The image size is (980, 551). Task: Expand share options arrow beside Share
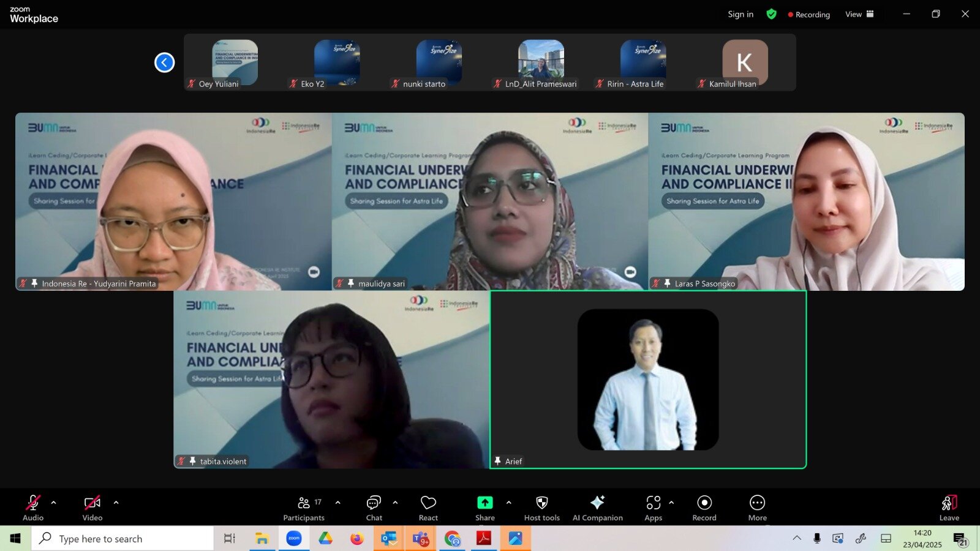508,503
